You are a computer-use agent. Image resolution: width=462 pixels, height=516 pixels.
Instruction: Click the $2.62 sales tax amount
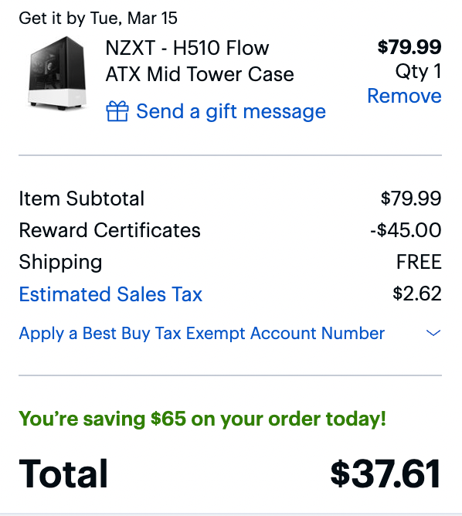tap(417, 294)
